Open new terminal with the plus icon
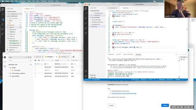The width and height of the screenshot is (196, 110). tap(176, 54)
